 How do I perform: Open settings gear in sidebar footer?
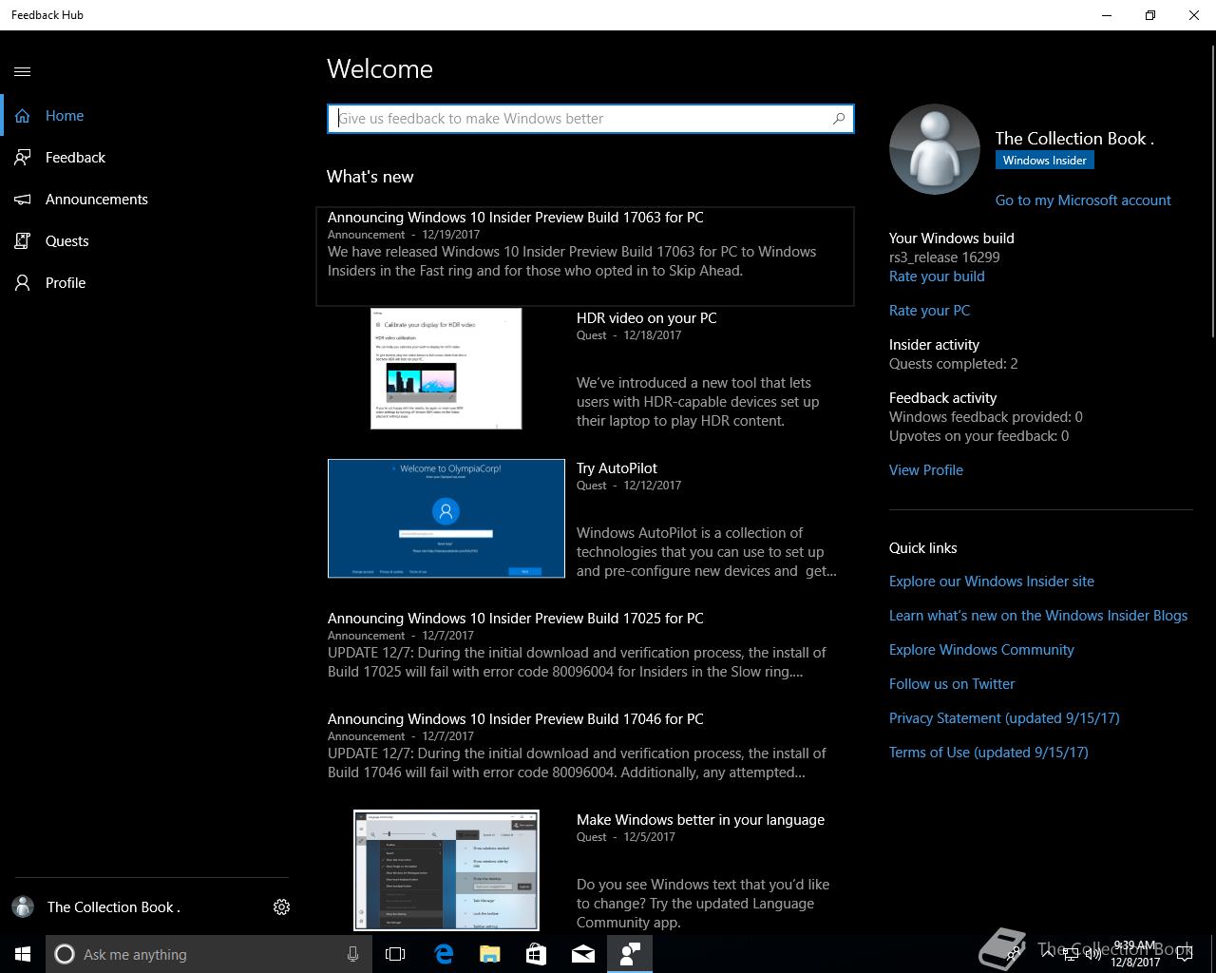281,907
